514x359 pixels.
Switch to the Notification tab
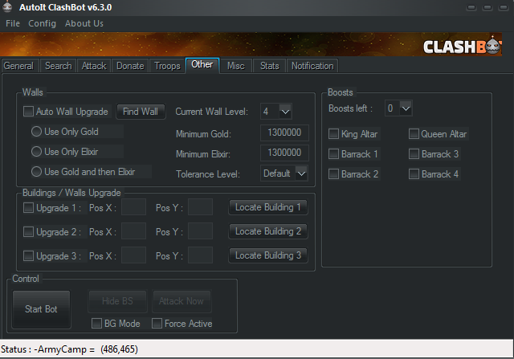tap(312, 66)
